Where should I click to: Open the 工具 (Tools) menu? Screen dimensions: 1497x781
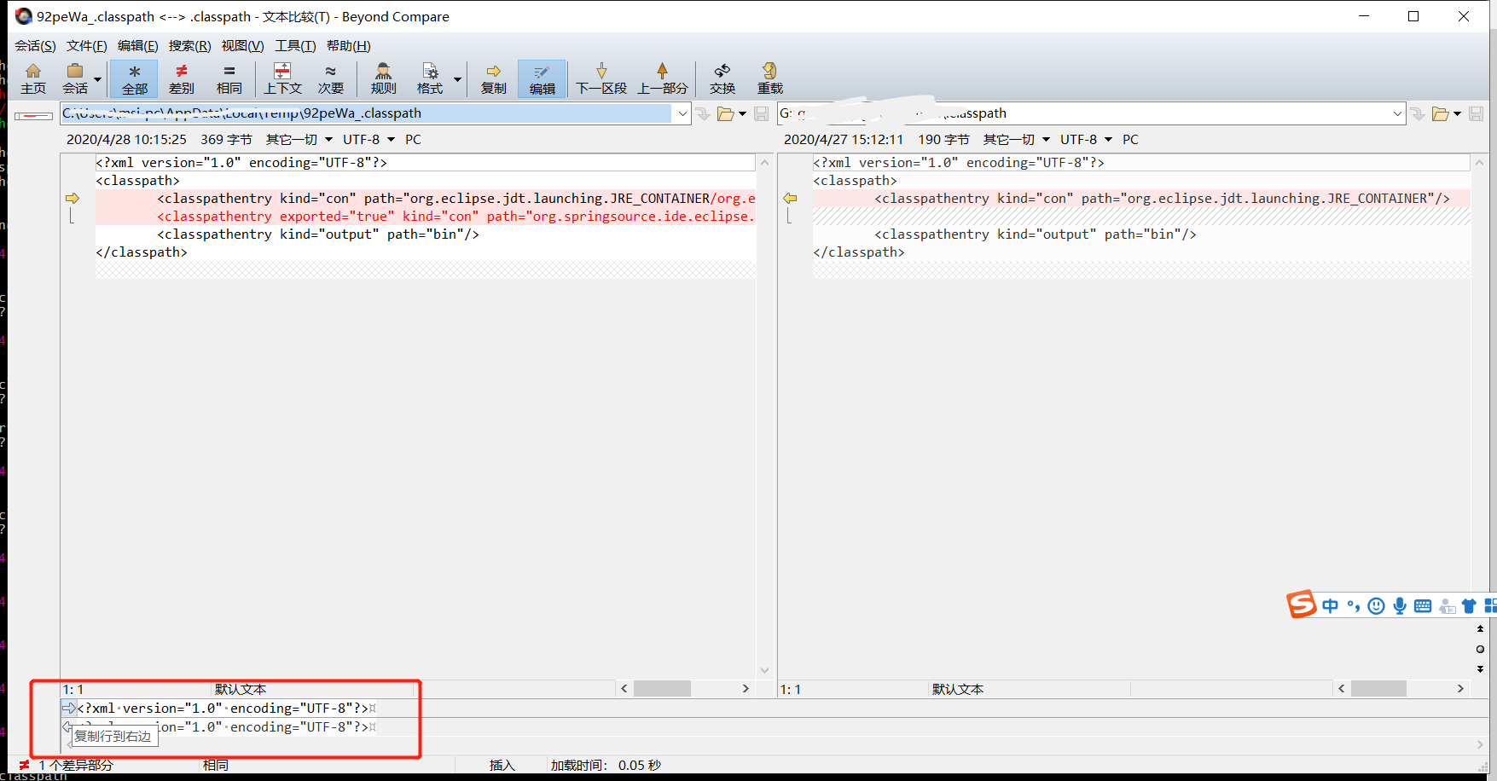[295, 45]
